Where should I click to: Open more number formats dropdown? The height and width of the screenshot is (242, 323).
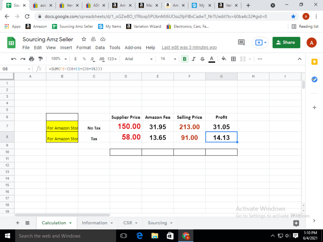(112, 59)
